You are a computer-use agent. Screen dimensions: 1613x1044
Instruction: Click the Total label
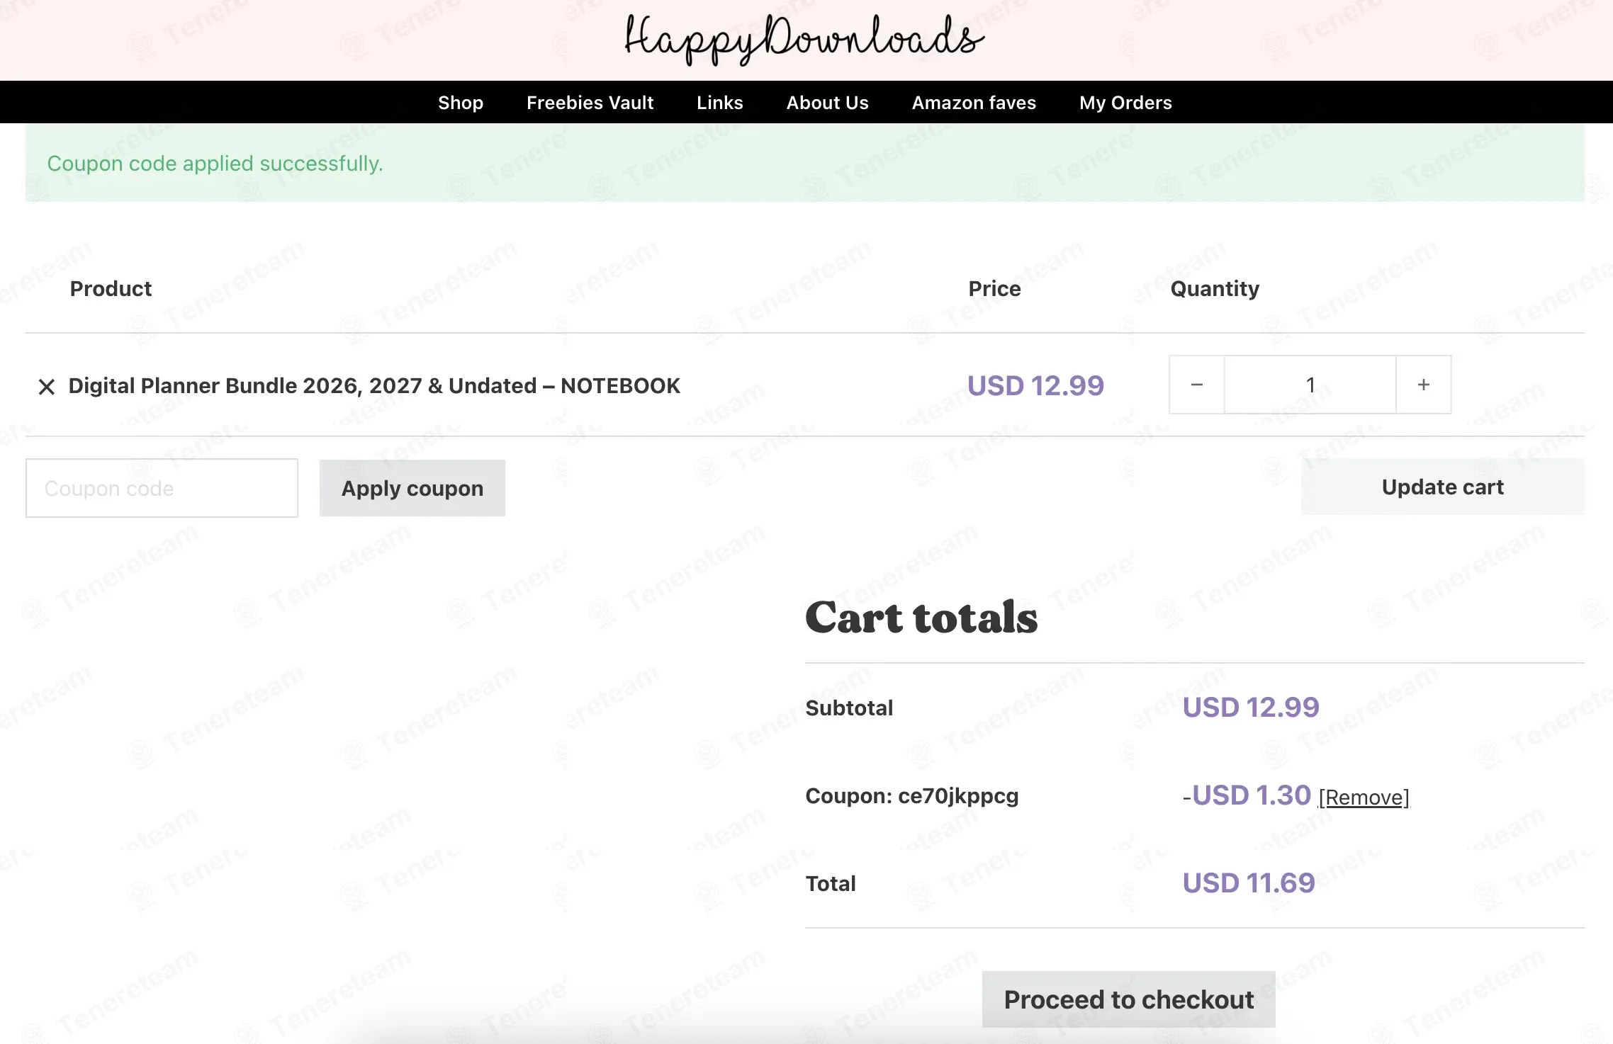point(831,883)
